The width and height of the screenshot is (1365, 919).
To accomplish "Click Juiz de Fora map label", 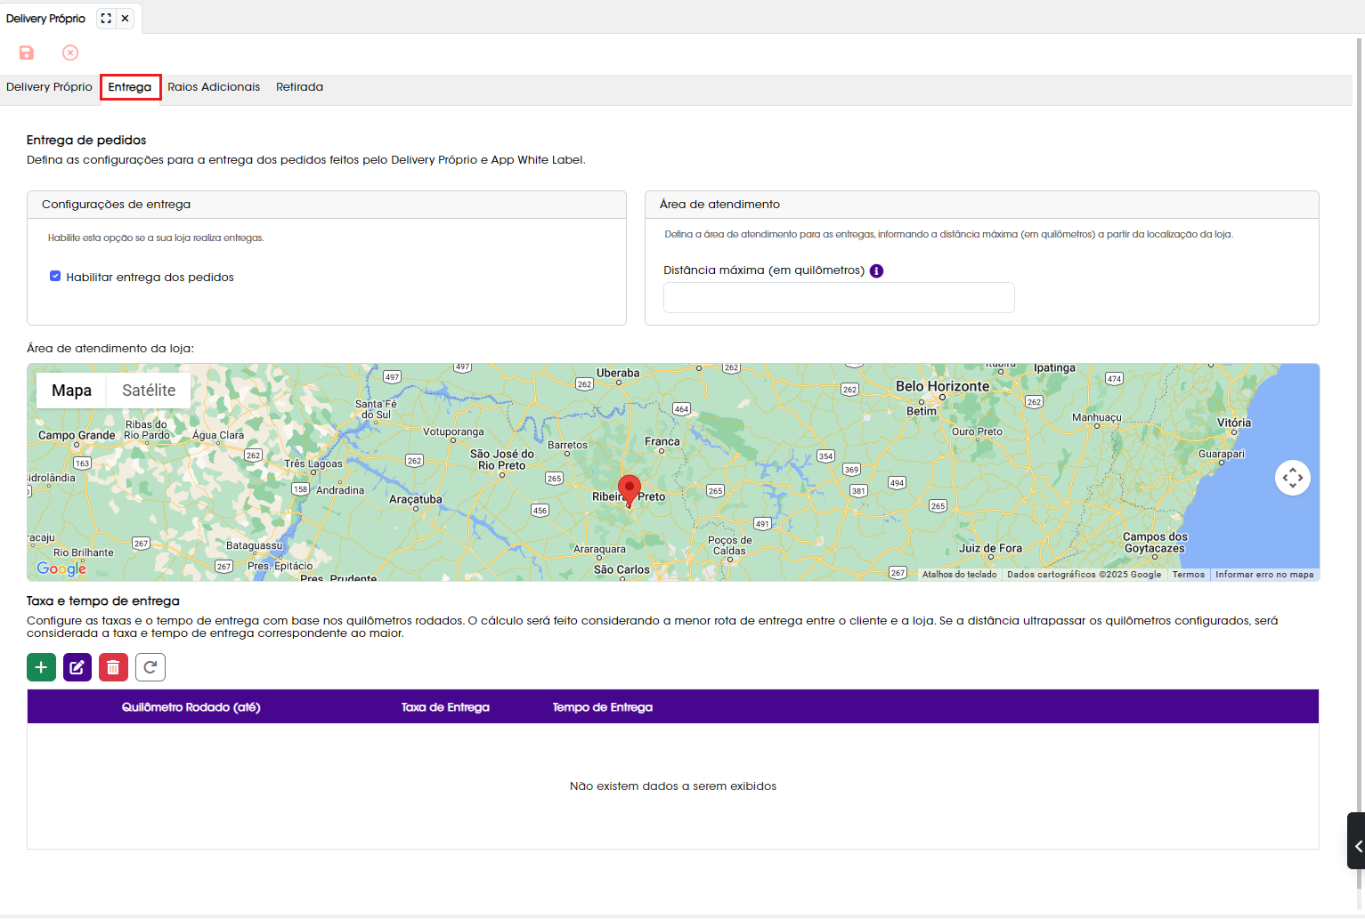I will tap(990, 548).
